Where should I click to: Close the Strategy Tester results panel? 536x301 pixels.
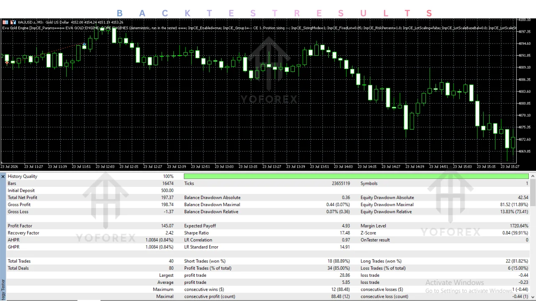[3, 176]
